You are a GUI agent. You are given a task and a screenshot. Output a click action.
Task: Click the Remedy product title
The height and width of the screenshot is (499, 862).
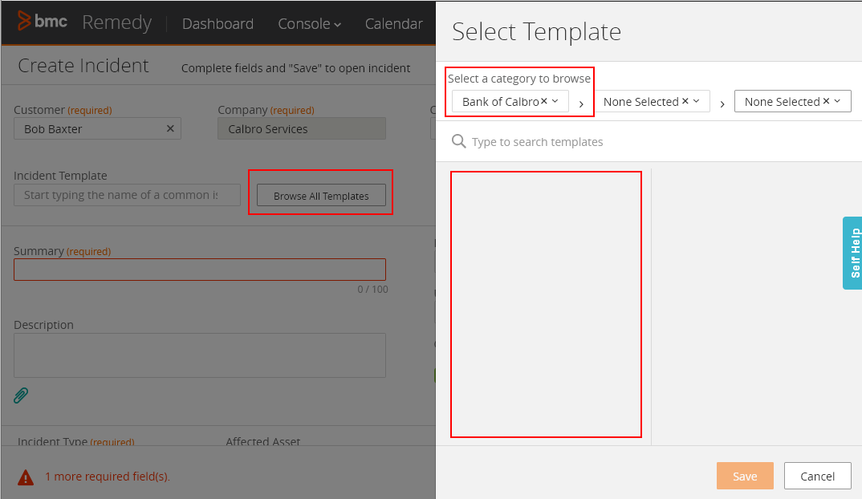116,22
